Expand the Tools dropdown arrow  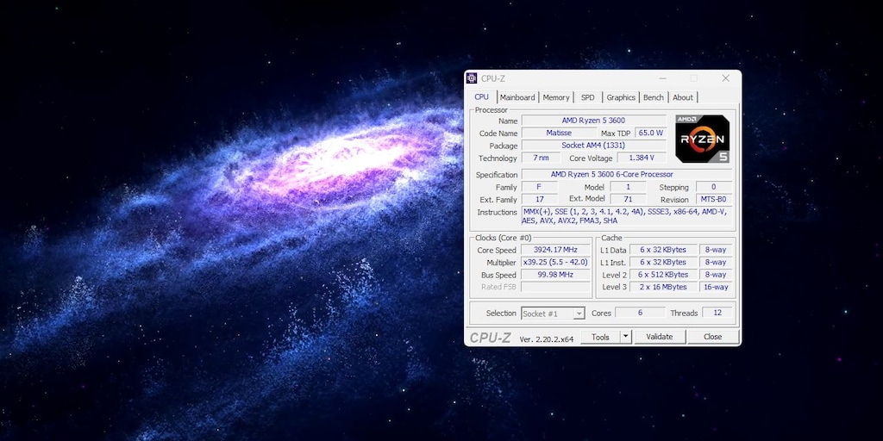pos(626,337)
